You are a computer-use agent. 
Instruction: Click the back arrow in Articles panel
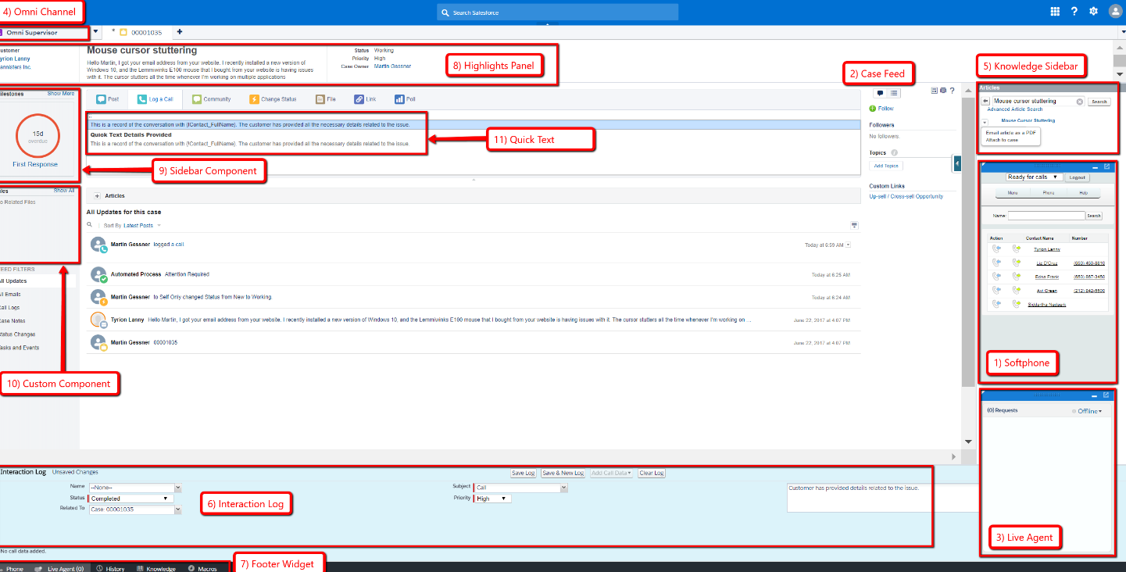tap(985, 102)
